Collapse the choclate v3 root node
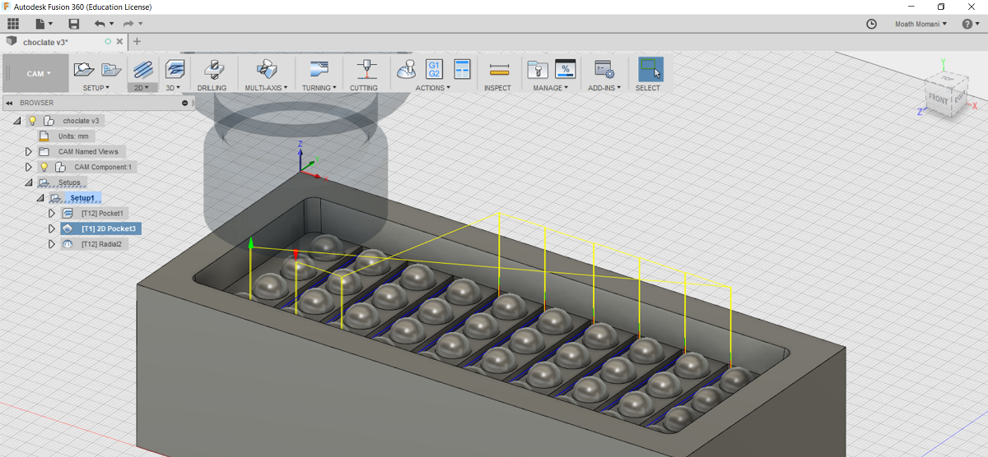 tap(17, 121)
